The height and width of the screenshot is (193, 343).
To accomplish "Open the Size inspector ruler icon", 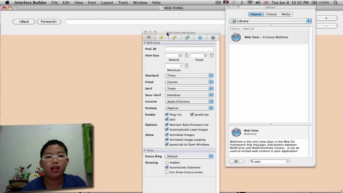I will tap(174, 38).
